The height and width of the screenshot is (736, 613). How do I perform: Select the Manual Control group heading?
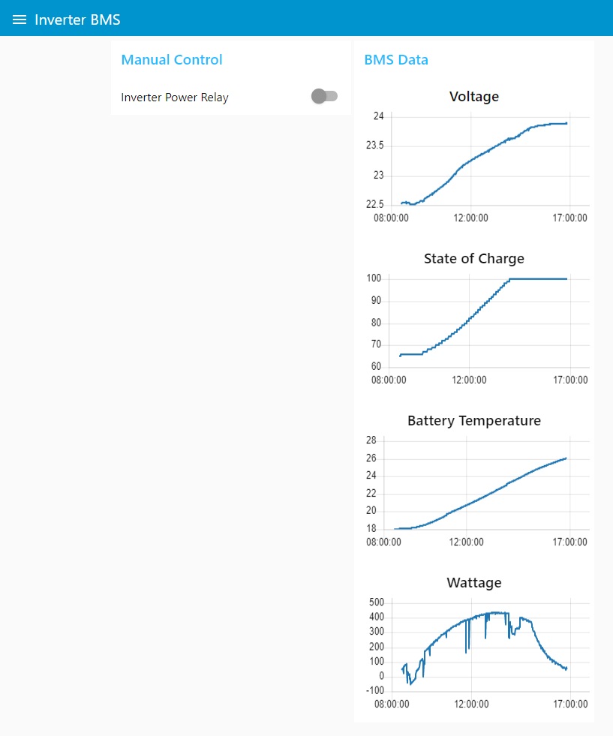[x=172, y=59]
